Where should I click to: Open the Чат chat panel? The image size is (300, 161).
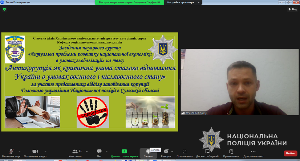99,153
